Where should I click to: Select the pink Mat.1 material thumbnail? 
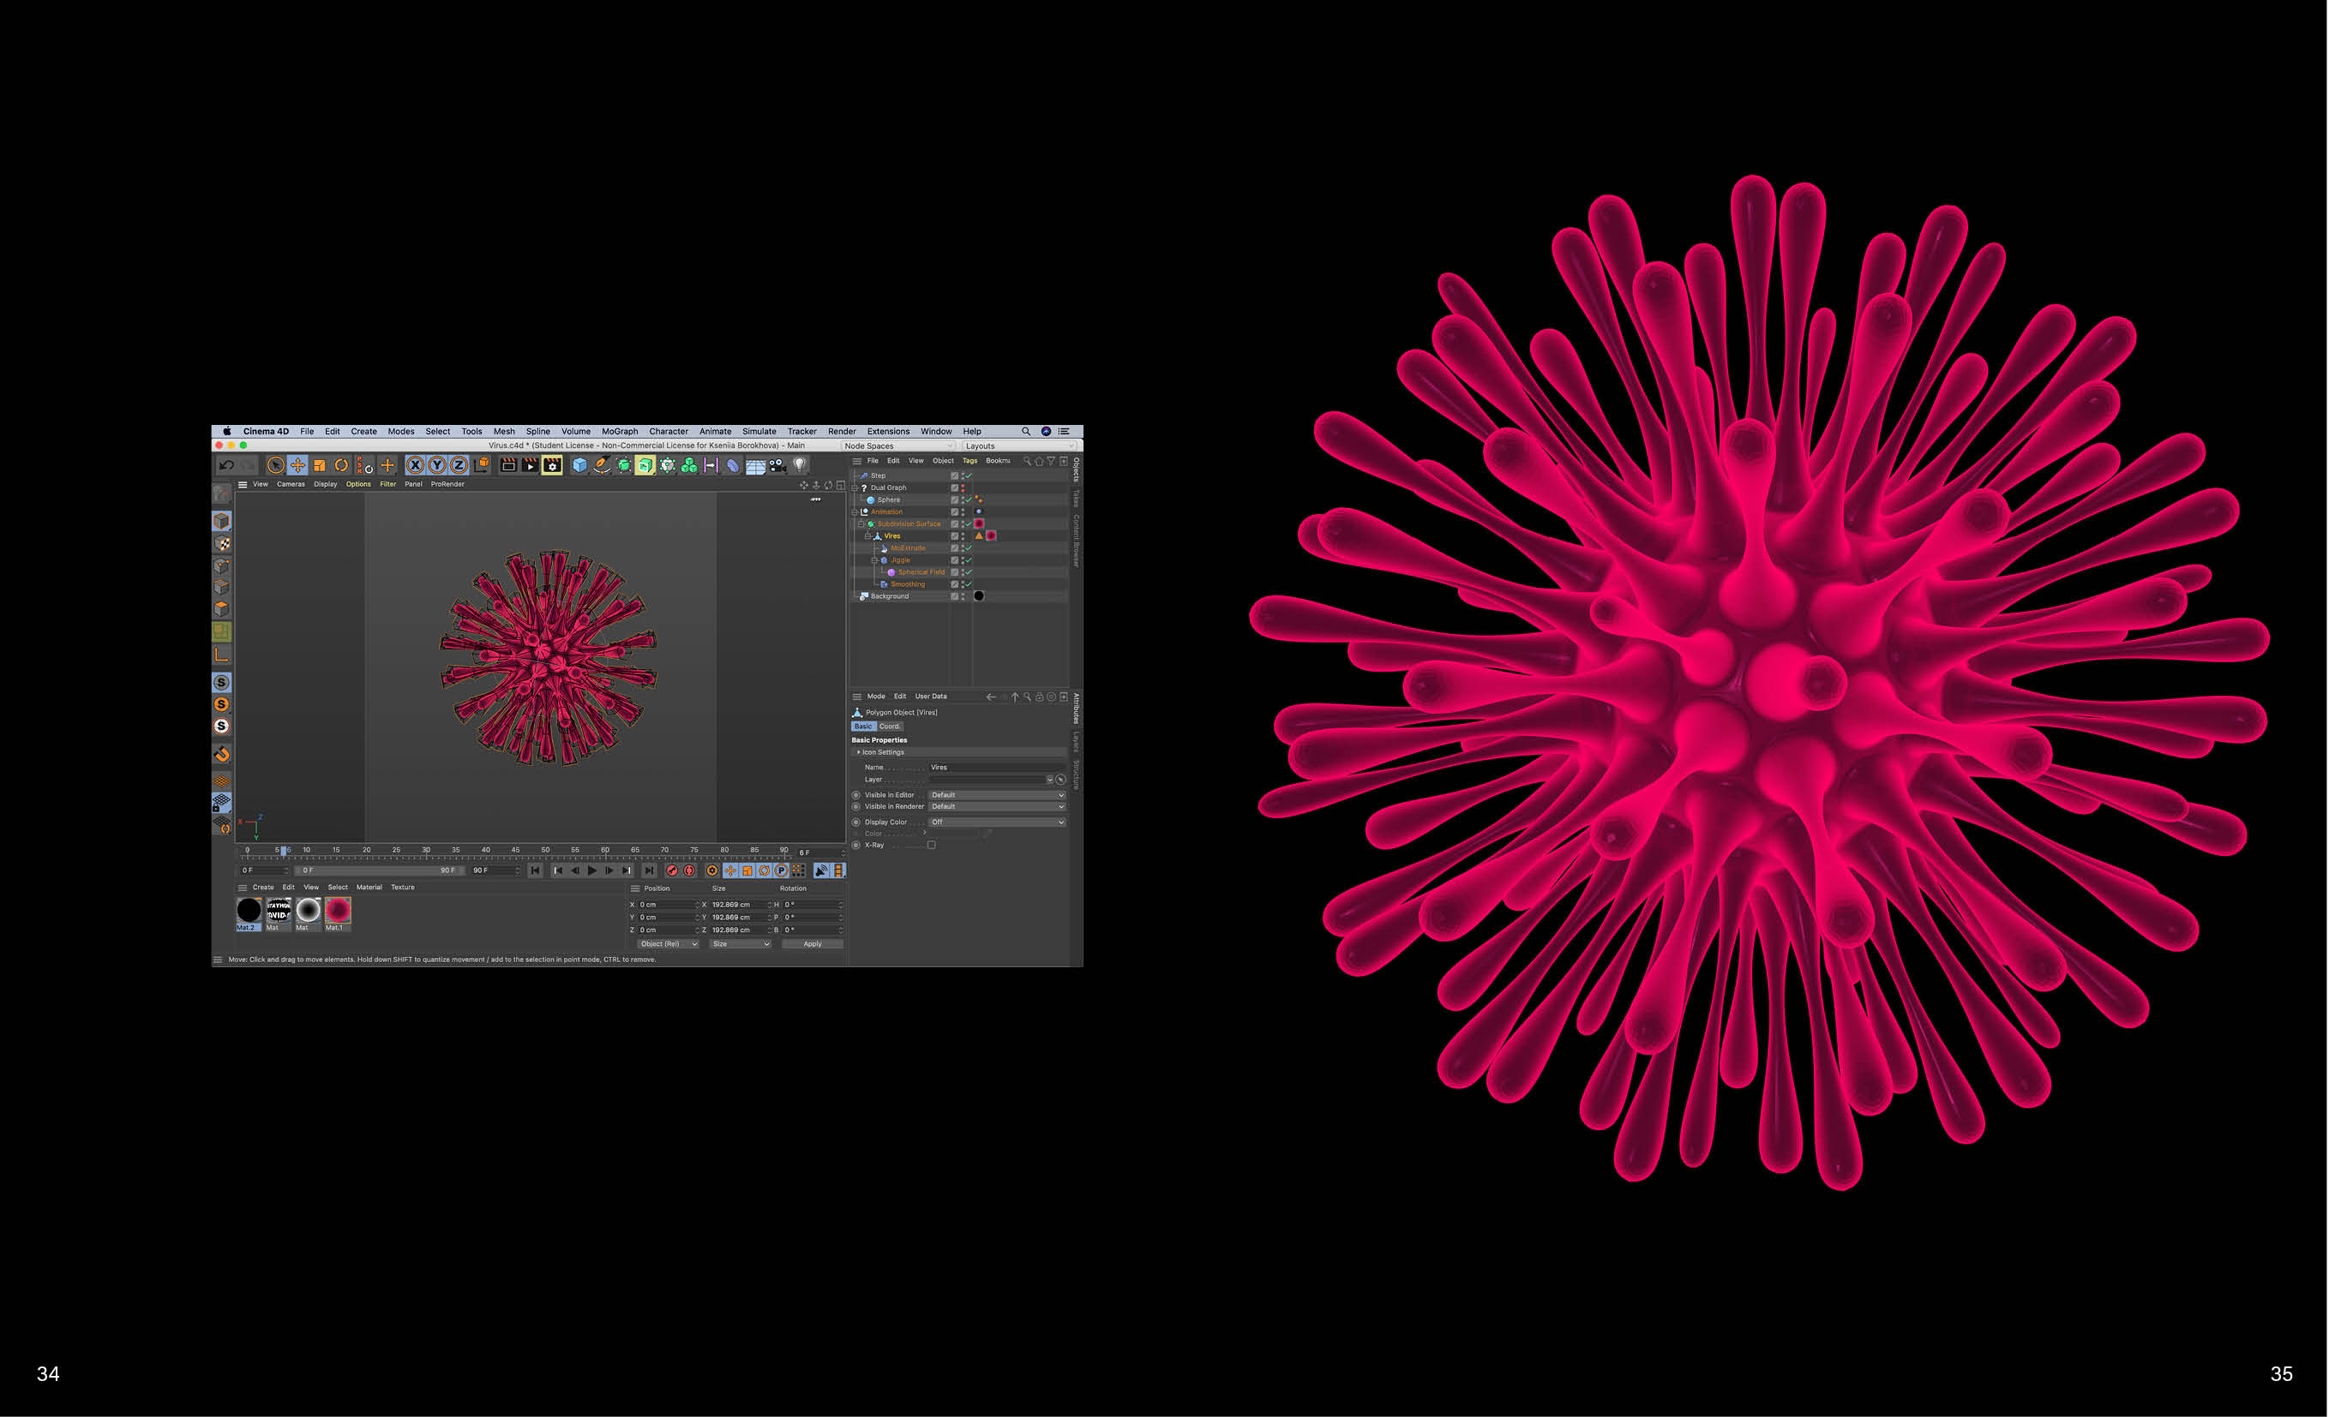[x=338, y=911]
